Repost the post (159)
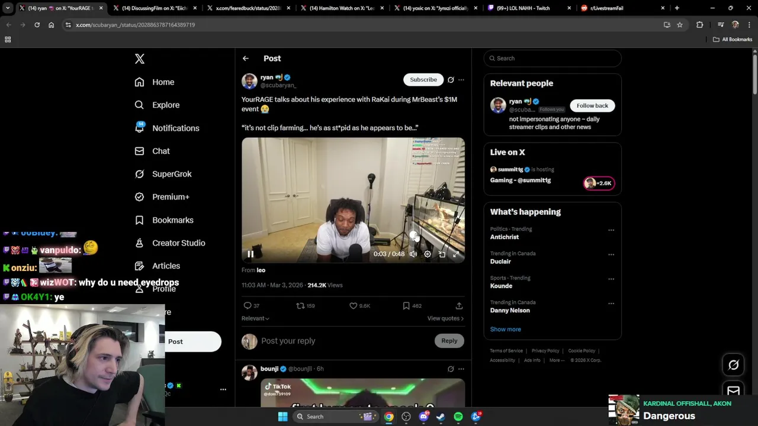The width and height of the screenshot is (758, 426). [306, 306]
